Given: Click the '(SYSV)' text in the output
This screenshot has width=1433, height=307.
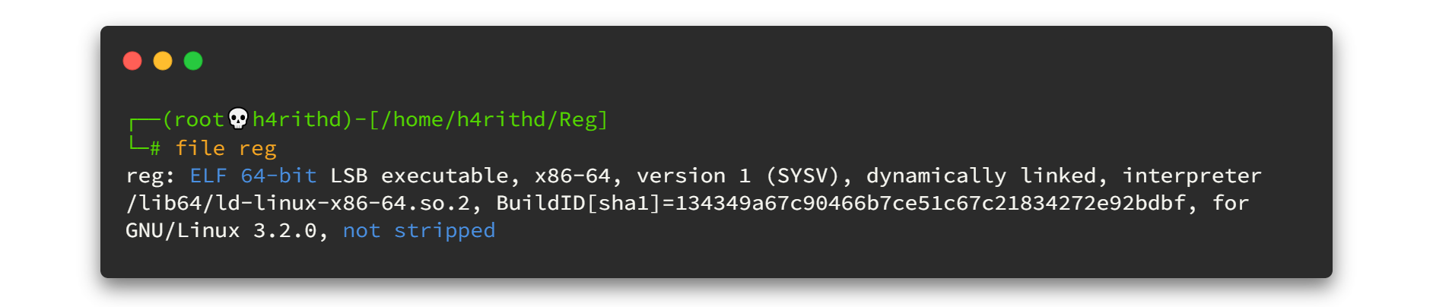Looking at the screenshot, I should 802,176.
